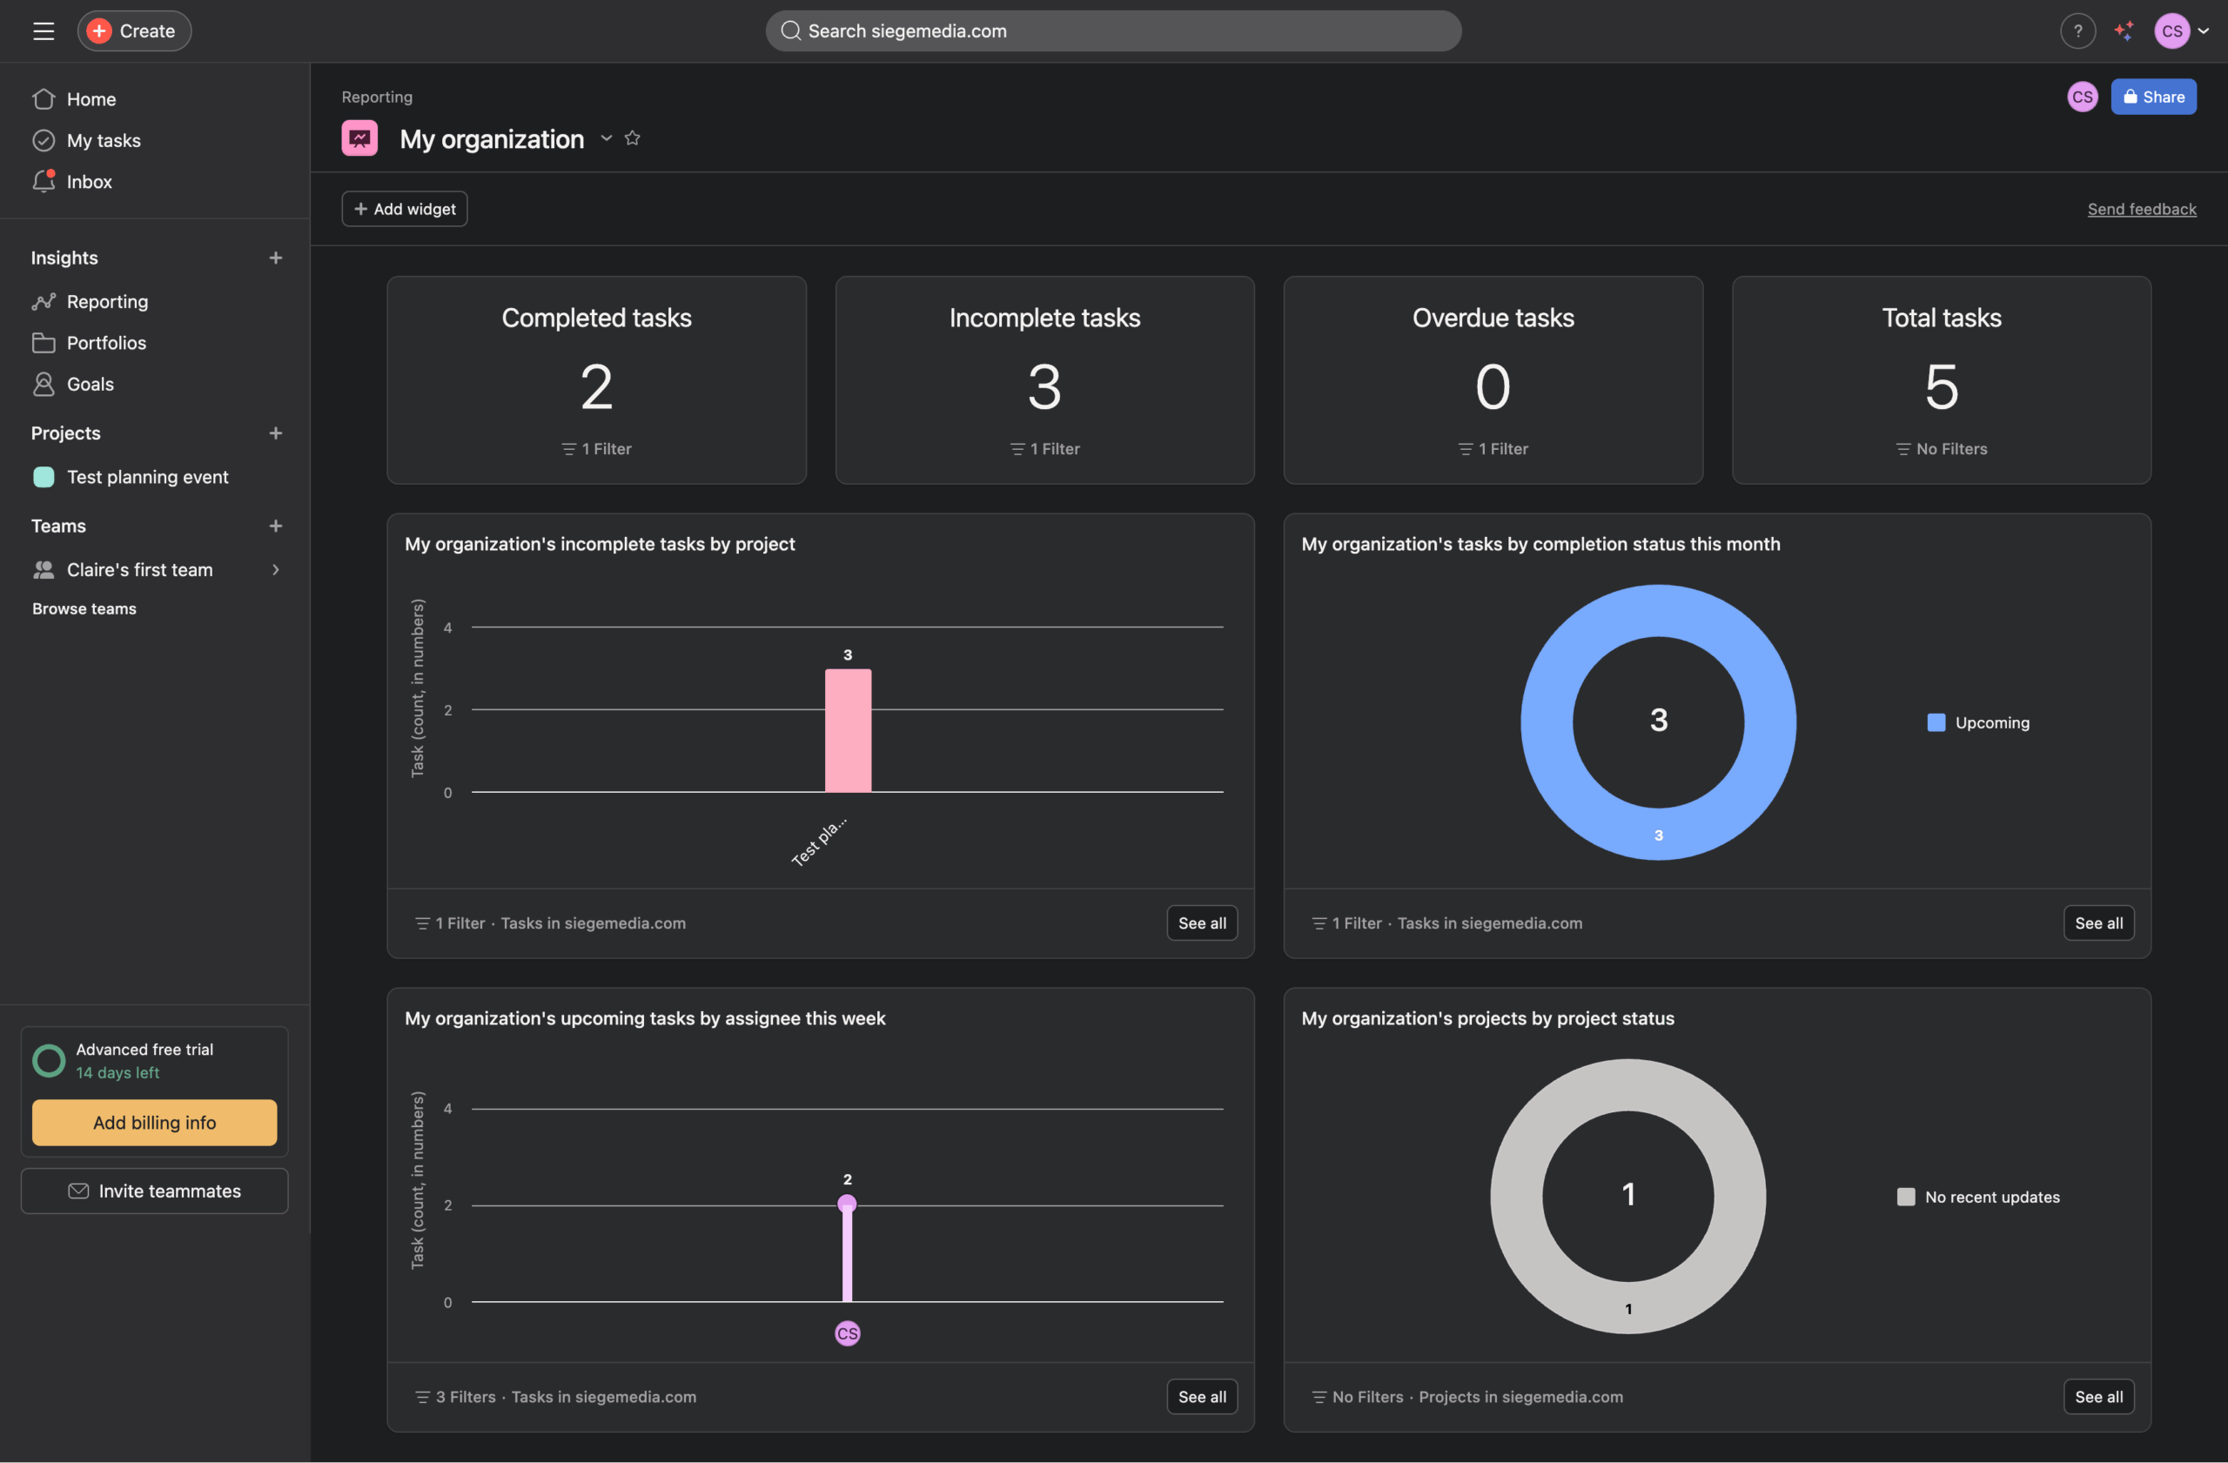Click the Add widget button
Image resolution: width=2228 pixels, height=1463 pixels.
[405, 209]
